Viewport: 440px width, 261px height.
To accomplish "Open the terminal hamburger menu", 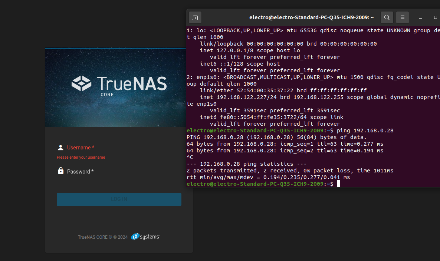I will [403, 18].
